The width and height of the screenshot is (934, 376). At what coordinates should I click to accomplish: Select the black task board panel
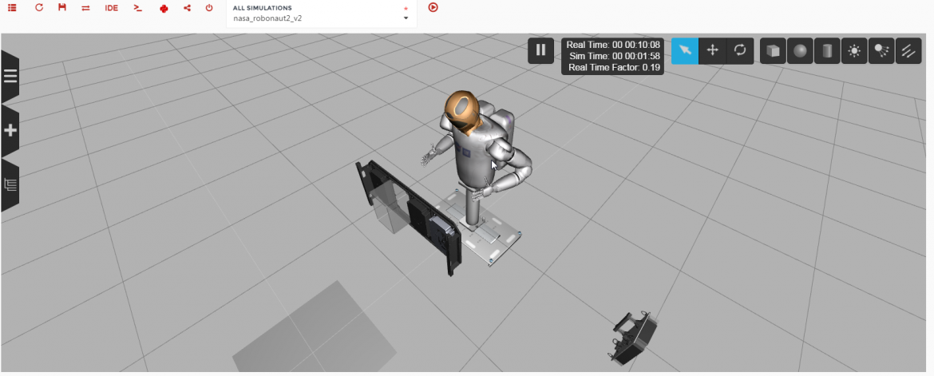(409, 217)
